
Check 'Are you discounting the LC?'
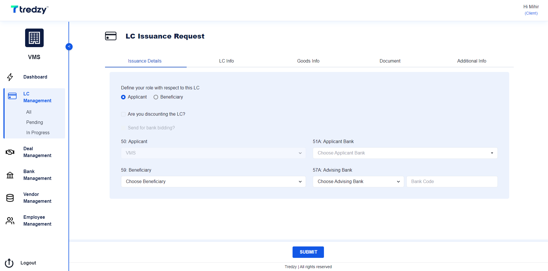pos(123,114)
